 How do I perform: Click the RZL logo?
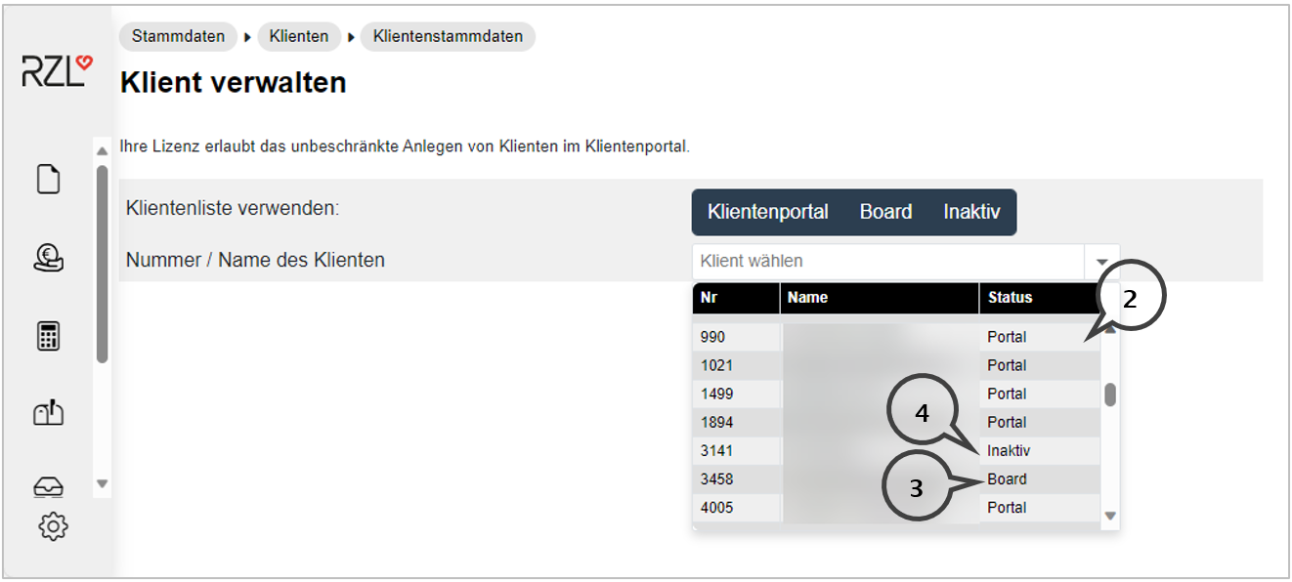point(57,73)
